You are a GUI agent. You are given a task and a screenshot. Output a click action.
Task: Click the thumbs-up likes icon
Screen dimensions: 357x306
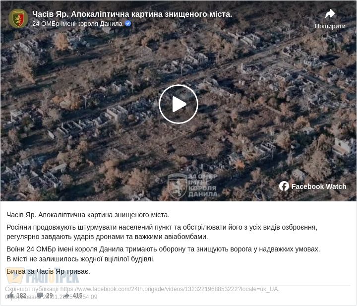(10, 295)
